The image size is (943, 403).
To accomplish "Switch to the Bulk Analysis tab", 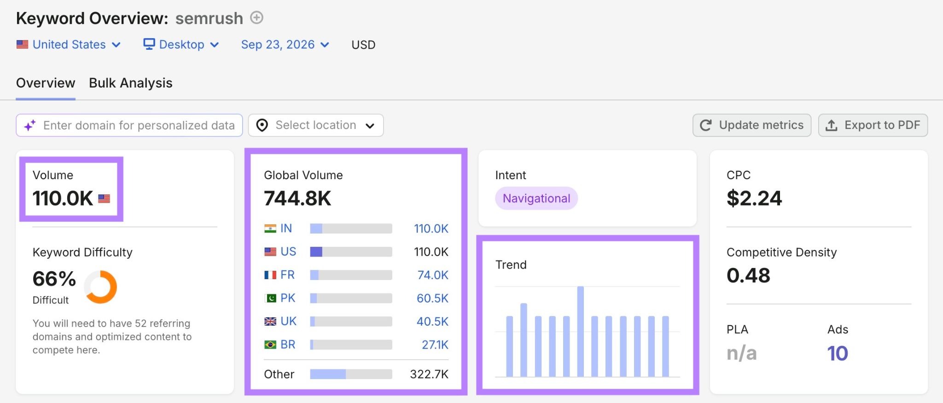I will (x=131, y=83).
